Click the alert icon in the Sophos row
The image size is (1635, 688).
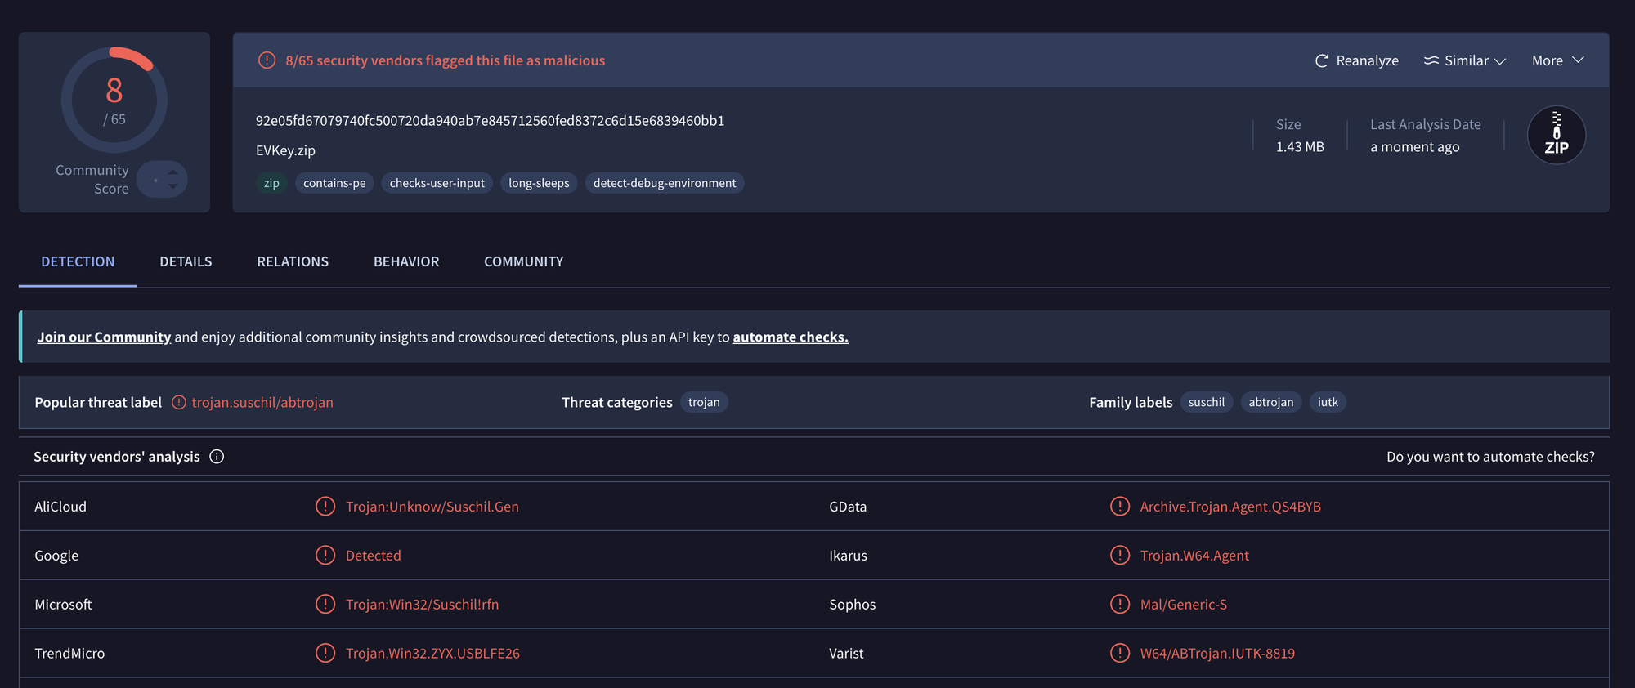pos(1120,605)
